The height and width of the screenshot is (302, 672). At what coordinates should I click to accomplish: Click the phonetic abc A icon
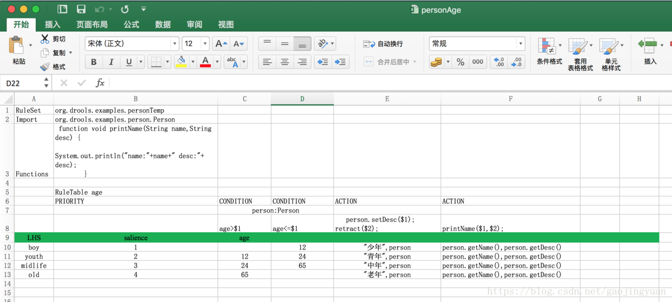(x=232, y=62)
